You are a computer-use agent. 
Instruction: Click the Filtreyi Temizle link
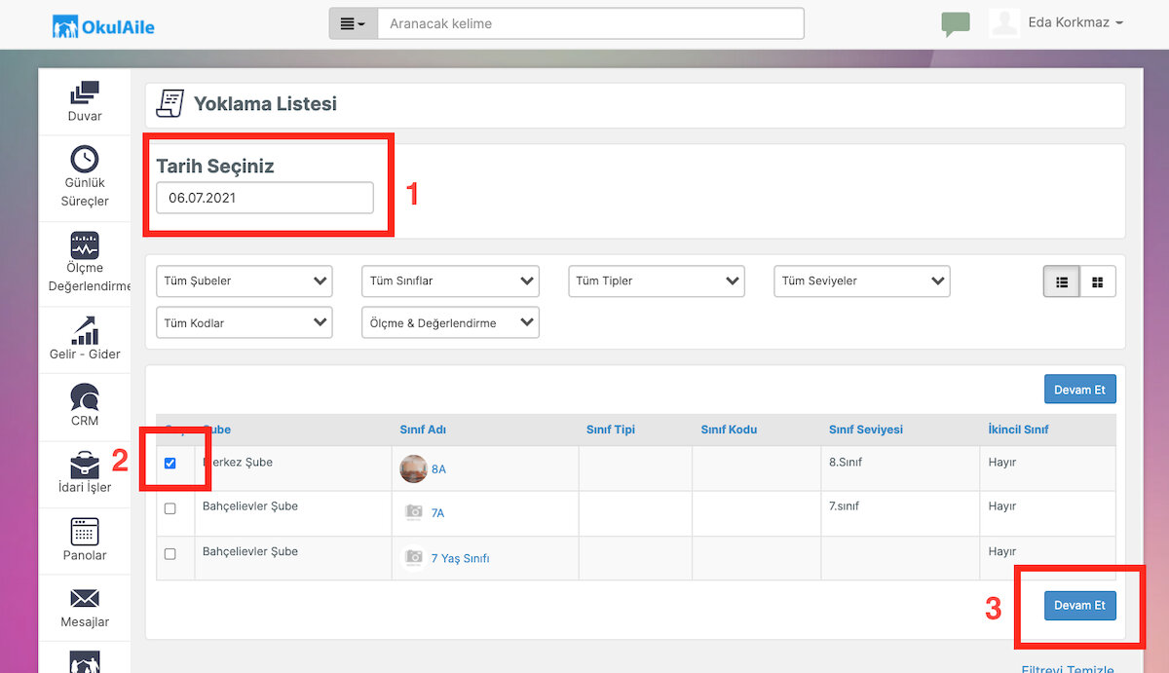[1068, 668]
